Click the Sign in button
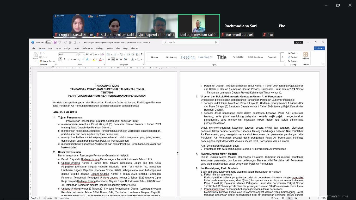 pos(298,42)
